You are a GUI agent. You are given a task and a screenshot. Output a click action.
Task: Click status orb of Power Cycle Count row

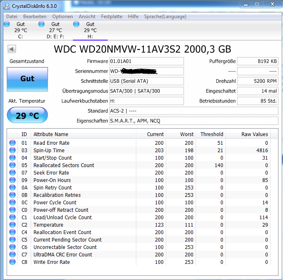(x=12, y=202)
